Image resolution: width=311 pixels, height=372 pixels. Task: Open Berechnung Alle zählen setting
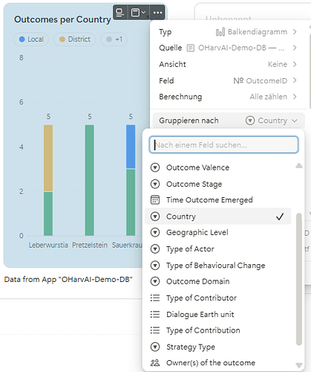coord(227,97)
